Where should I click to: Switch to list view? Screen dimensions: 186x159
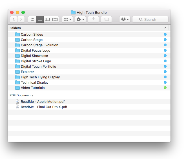point(40,19)
